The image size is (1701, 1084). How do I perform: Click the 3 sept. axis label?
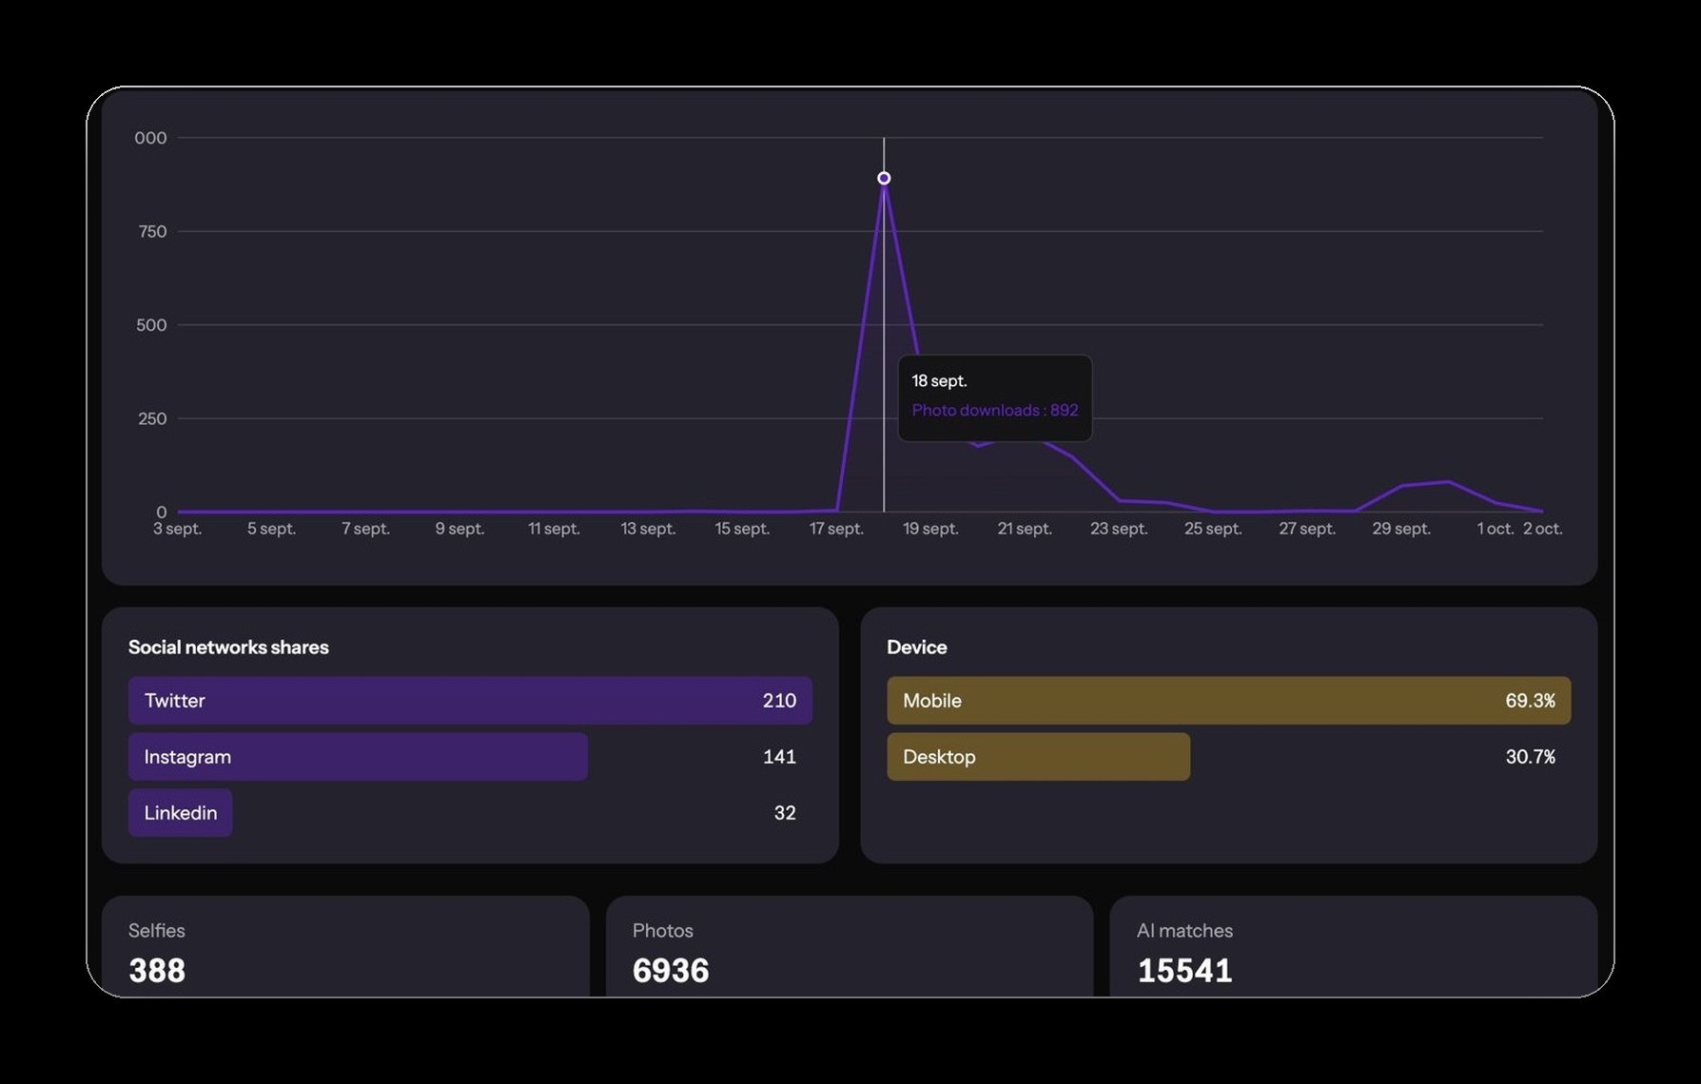(178, 529)
